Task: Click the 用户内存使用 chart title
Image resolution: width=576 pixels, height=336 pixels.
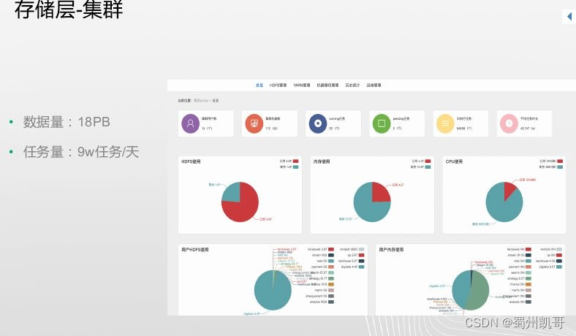Action: 391,250
